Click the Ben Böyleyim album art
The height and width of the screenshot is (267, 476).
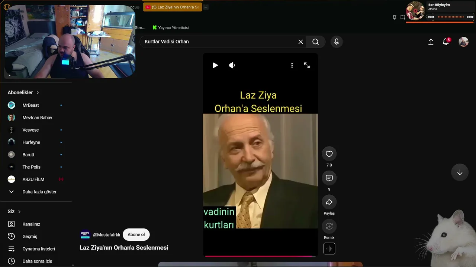coord(415,11)
